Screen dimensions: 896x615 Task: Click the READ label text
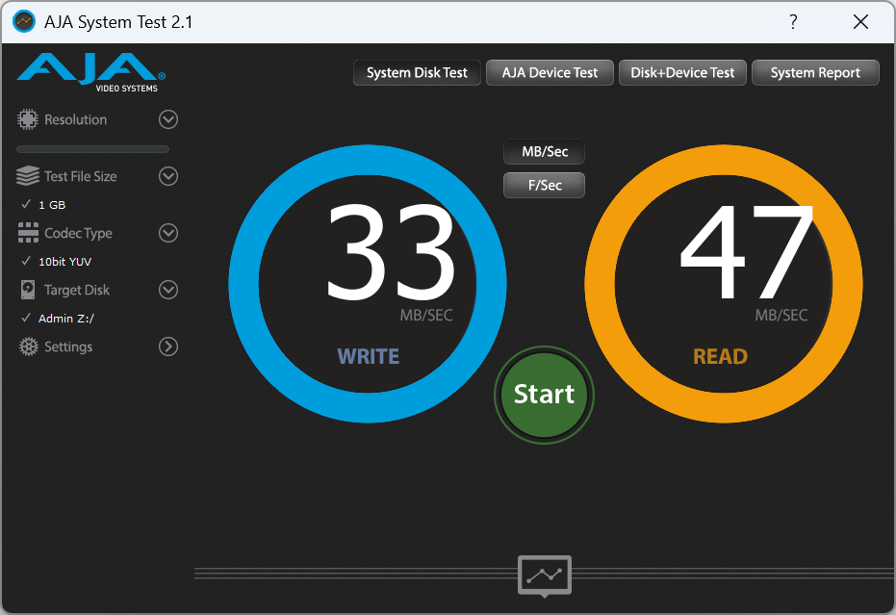720,357
